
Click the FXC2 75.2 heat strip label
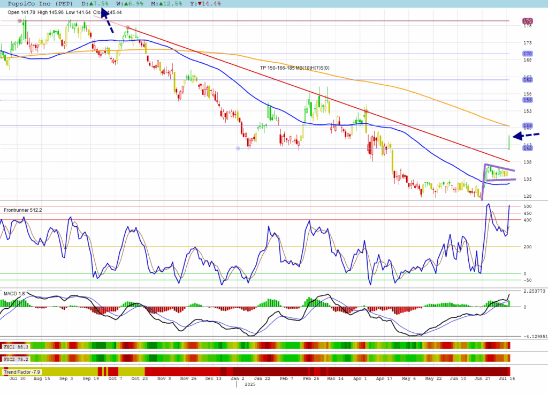pos(16,359)
